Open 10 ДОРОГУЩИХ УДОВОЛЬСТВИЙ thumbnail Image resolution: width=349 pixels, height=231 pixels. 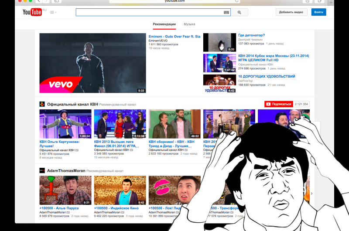pos(219,83)
